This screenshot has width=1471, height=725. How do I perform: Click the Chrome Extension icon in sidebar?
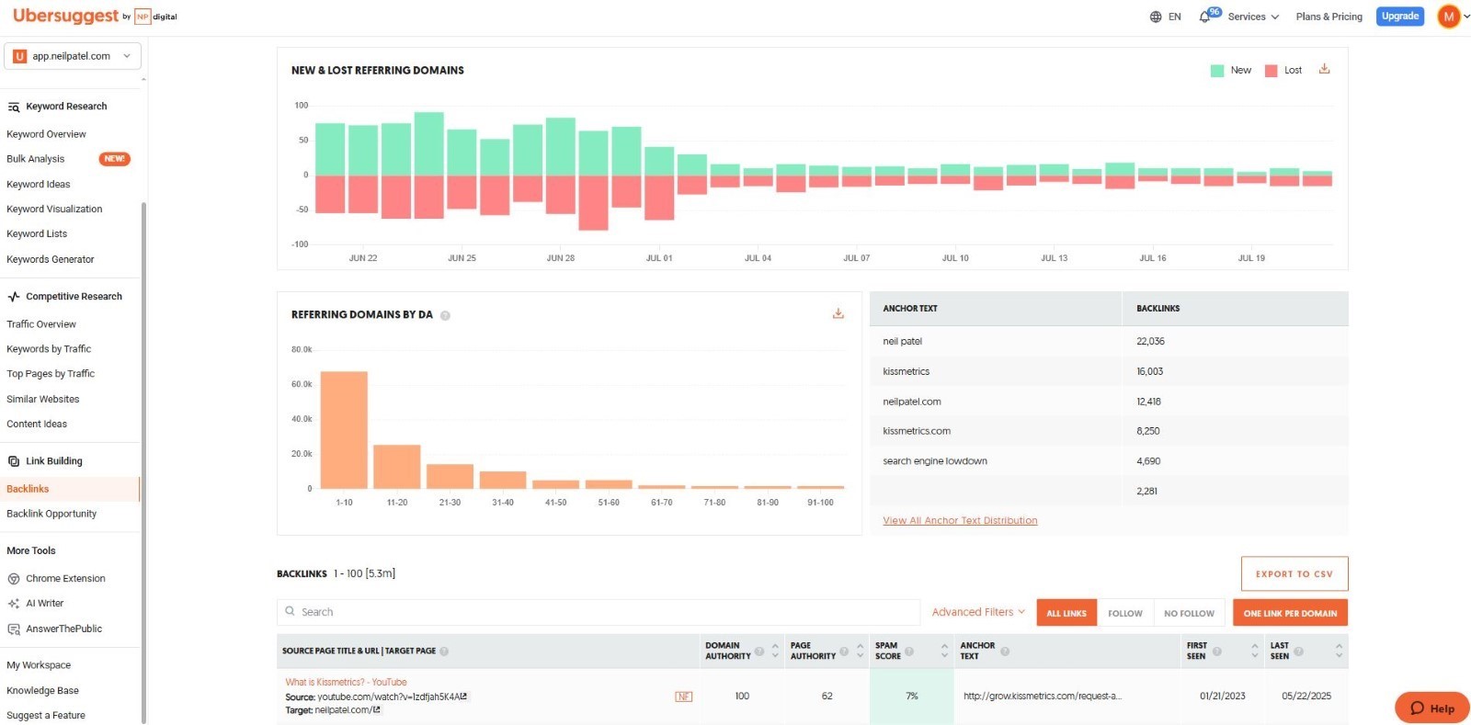coord(14,579)
